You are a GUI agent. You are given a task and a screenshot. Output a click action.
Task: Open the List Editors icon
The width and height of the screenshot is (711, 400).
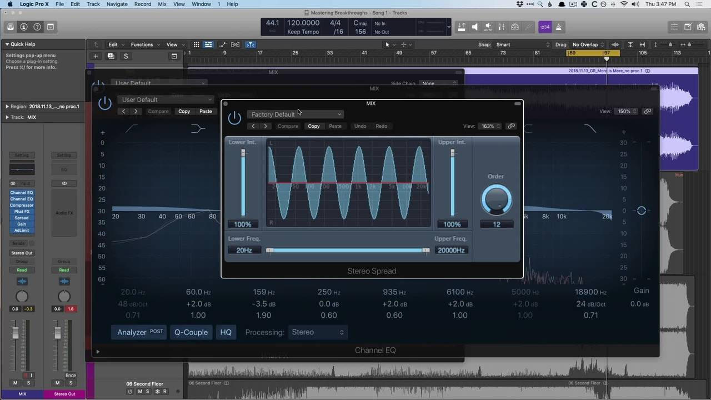pos(674,27)
